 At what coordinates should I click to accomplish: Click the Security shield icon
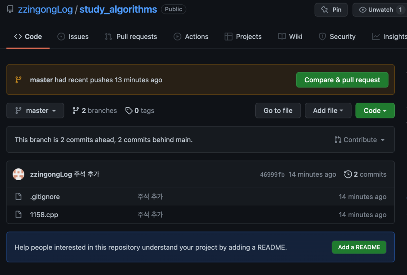tap(322, 37)
